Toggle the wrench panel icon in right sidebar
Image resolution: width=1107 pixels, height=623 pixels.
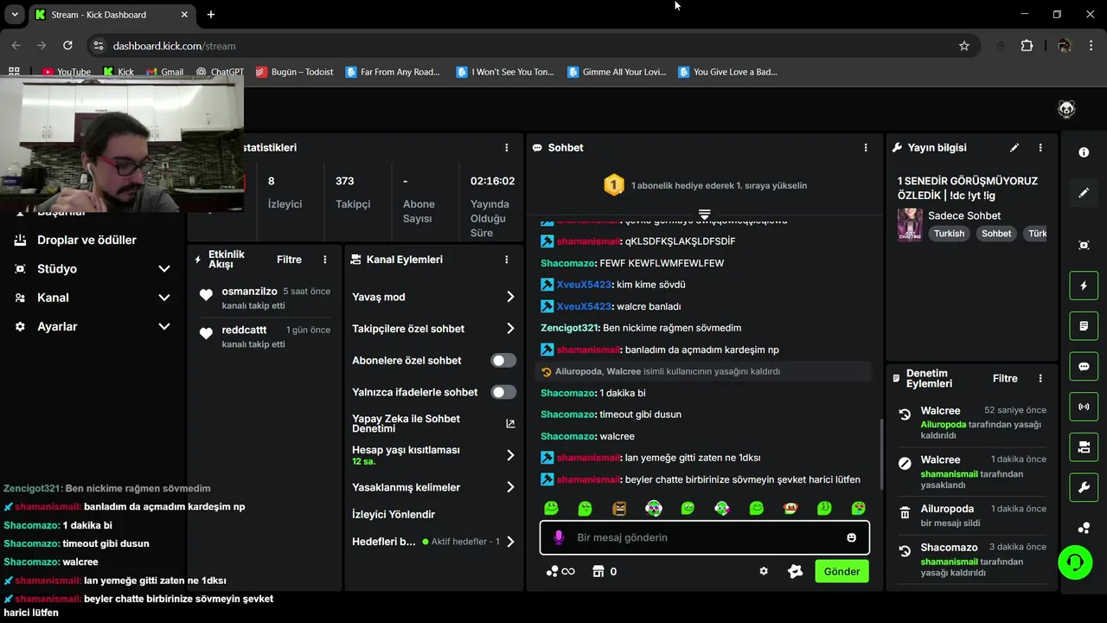(x=1084, y=488)
